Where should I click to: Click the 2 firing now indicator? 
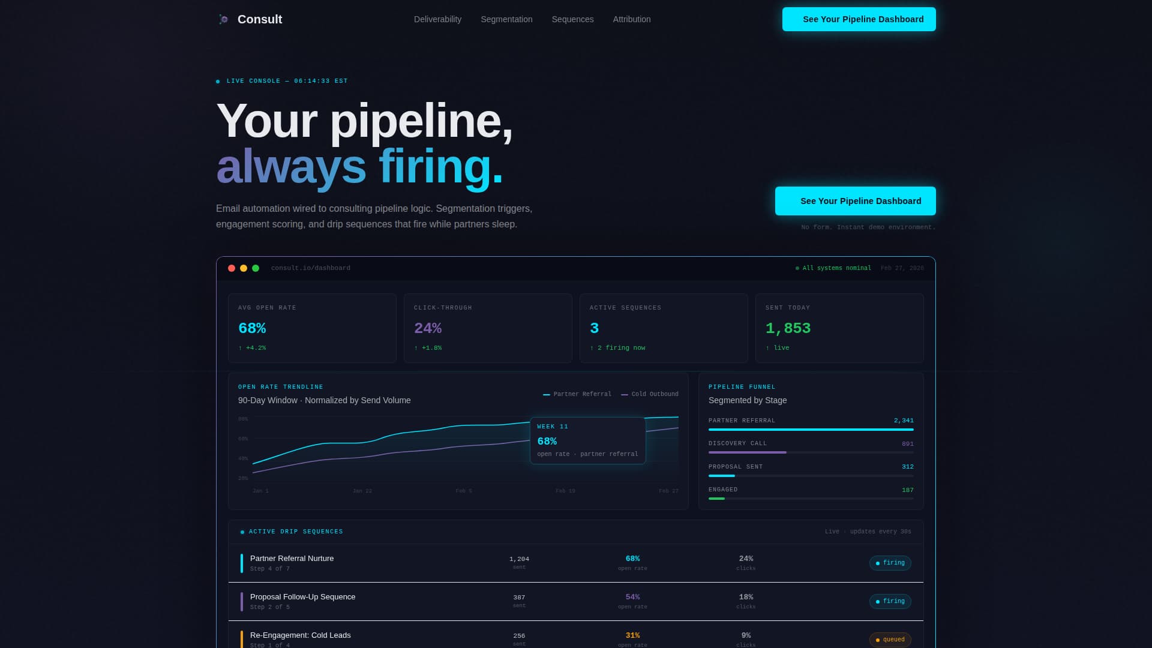[617, 348]
